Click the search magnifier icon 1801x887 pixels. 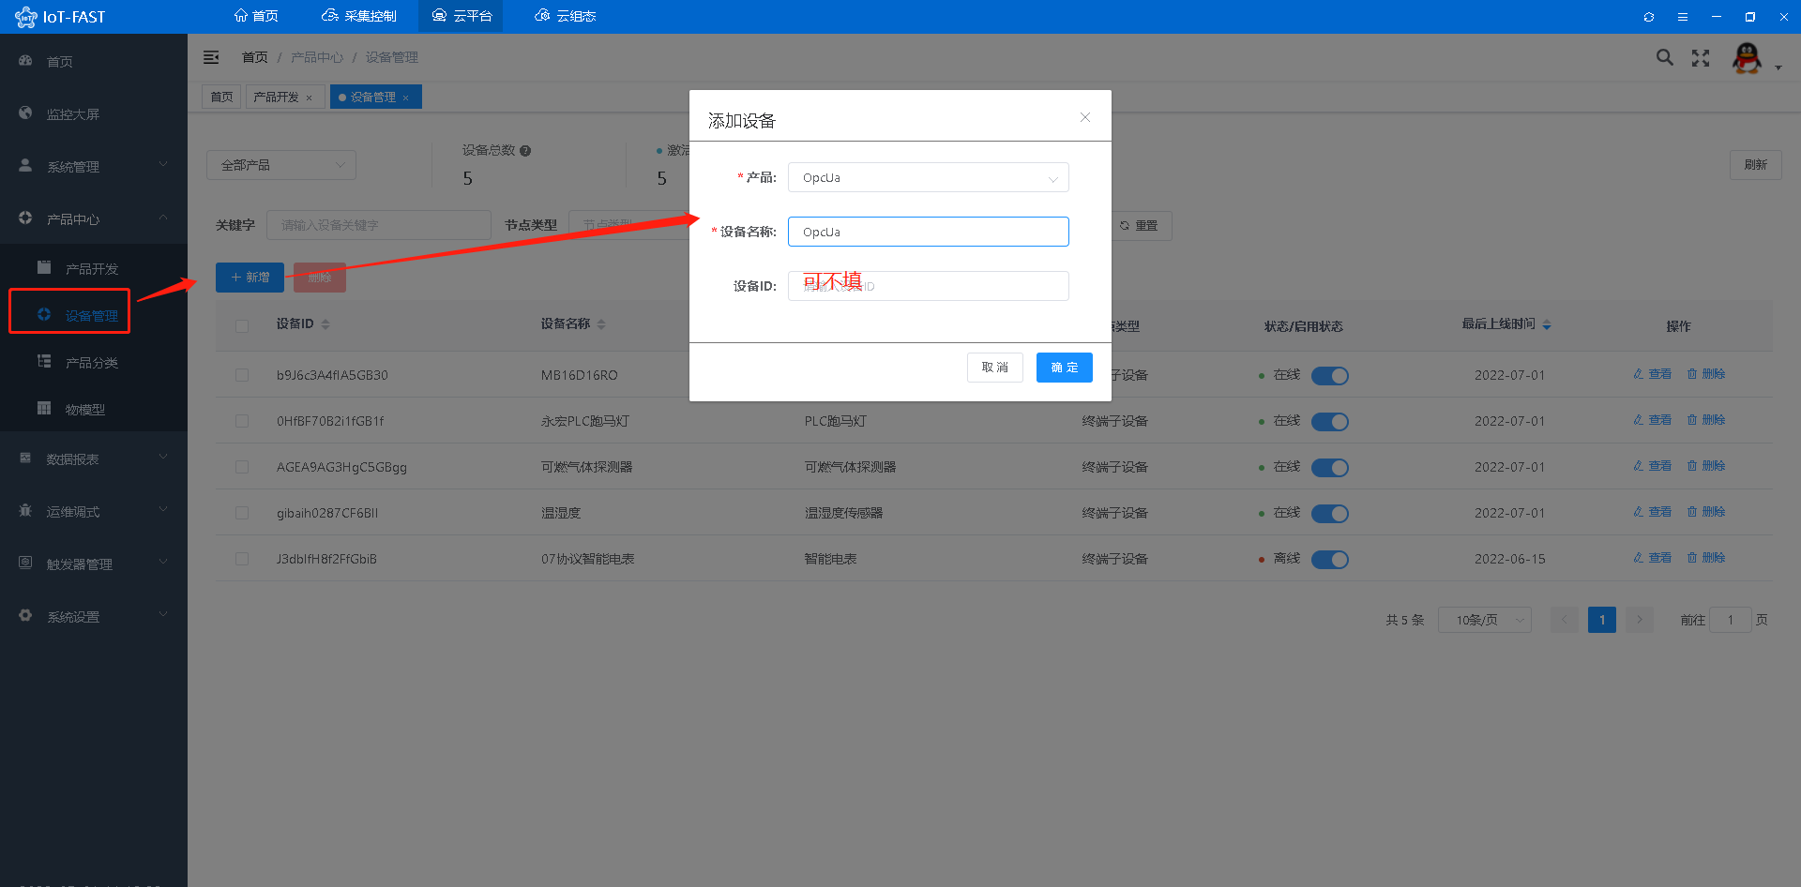click(1664, 58)
